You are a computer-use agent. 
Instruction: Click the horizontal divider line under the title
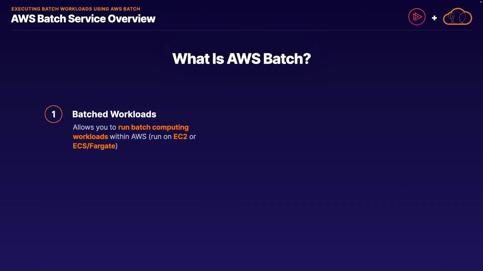click(x=241, y=30)
